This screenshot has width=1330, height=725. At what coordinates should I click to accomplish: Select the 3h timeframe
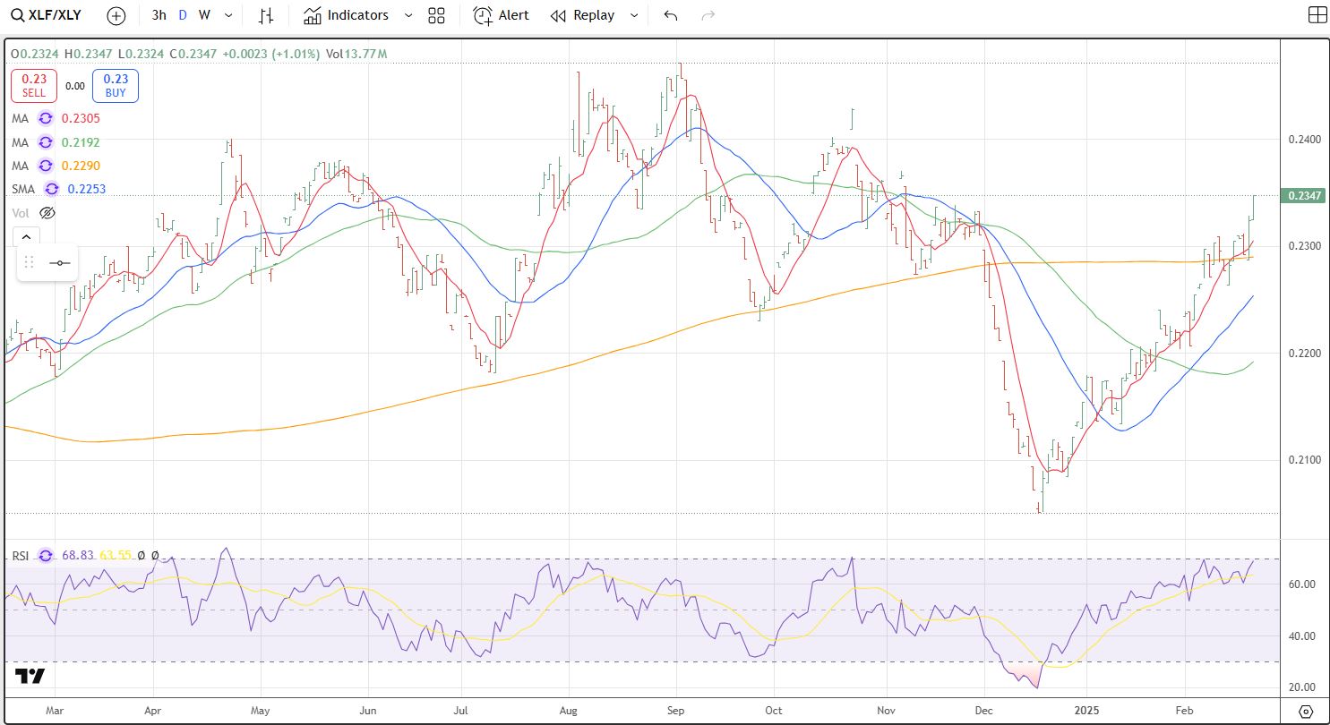[x=159, y=15]
